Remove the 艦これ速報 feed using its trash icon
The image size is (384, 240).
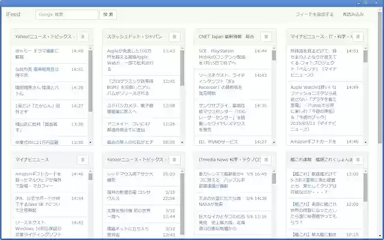[358, 160]
